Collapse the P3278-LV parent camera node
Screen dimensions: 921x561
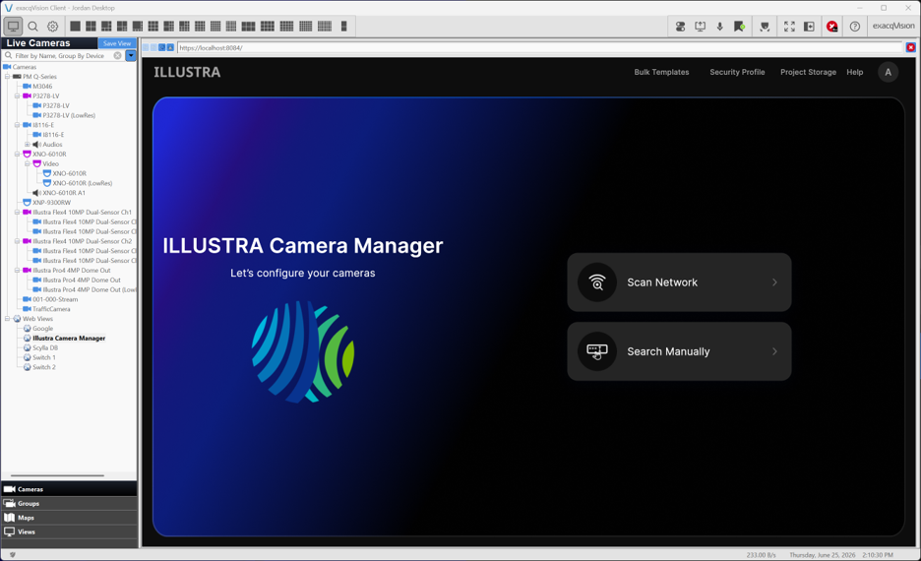point(17,95)
